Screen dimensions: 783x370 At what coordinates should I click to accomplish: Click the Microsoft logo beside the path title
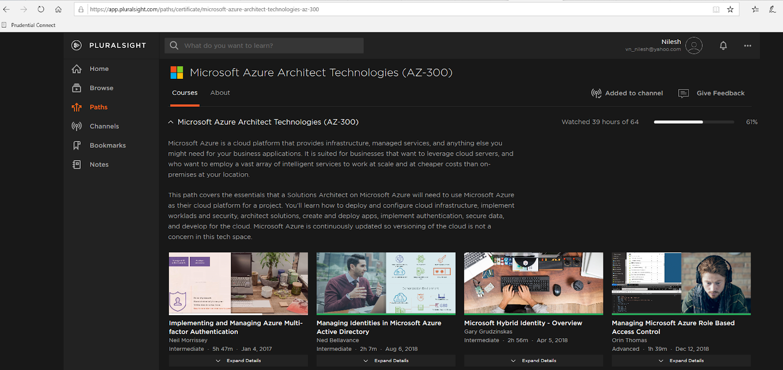(177, 72)
